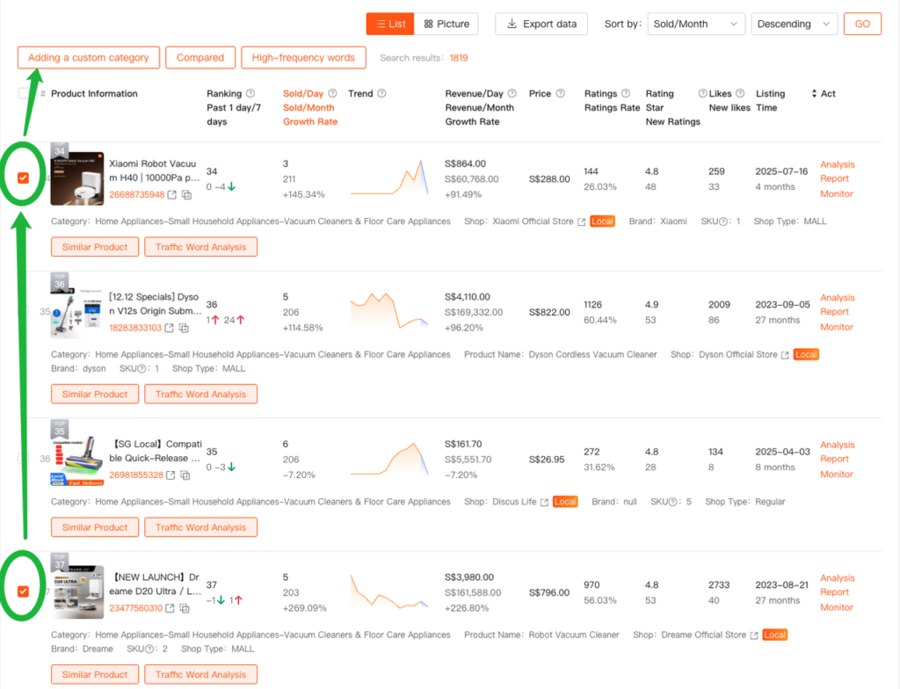Tick the select-all checkbox in table header
This screenshot has height=689, width=900.
coord(24,94)
